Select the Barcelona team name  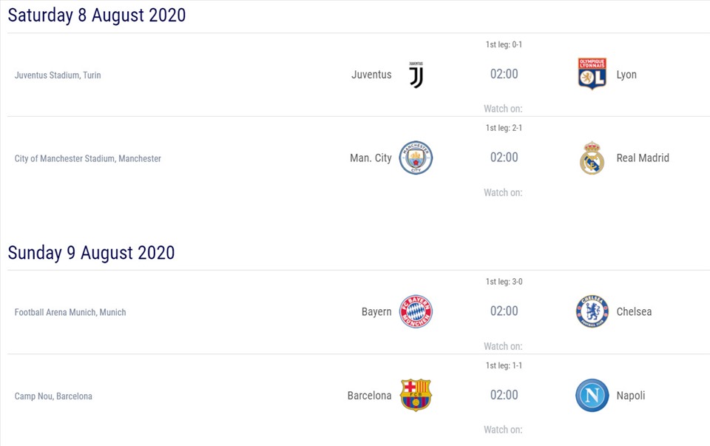(x=369, y=396)
